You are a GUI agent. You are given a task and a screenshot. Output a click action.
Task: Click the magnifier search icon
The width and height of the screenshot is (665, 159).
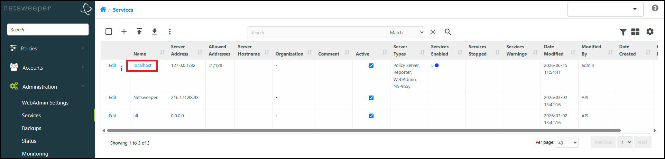point(448,32)
